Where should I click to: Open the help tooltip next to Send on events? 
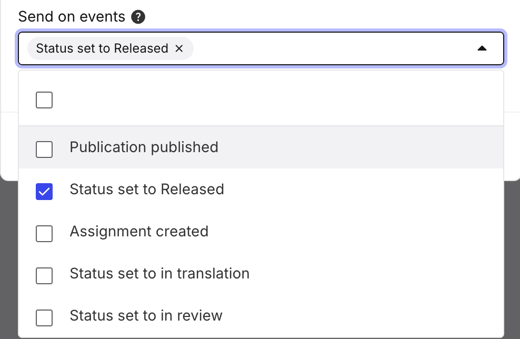point(138,17)
